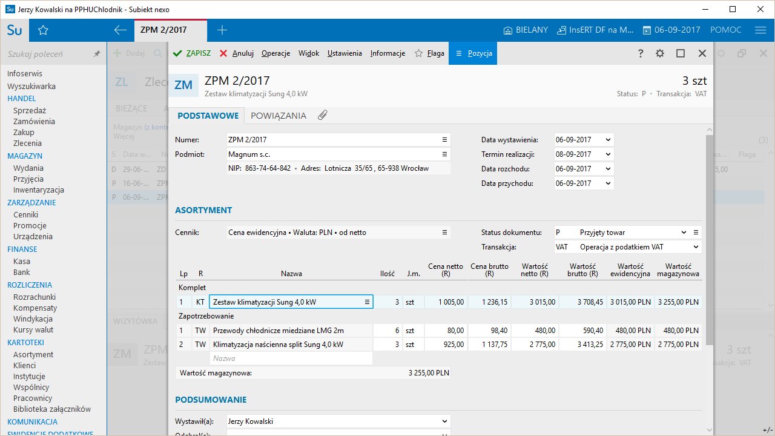The width and height of the screenshot is (775, 436).
Task: Open Cenniki in sidebar
Action: pos(25,215)
